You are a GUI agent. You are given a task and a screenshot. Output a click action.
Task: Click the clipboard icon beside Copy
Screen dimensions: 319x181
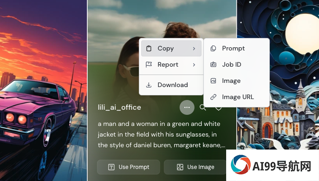tap(149, 48)
